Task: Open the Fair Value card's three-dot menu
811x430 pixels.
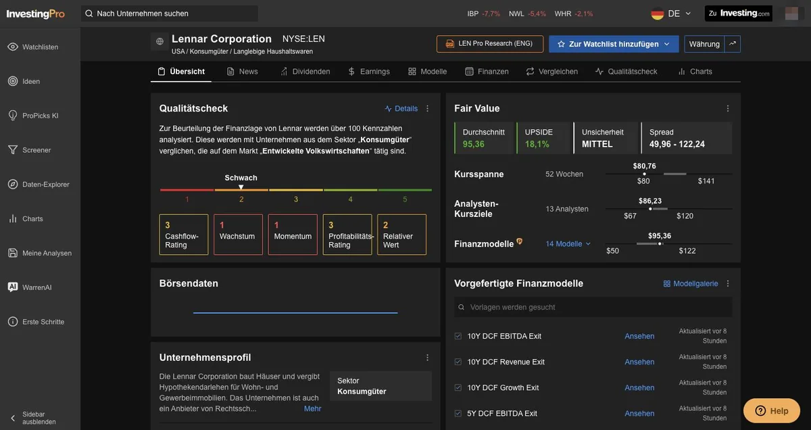Action: tap(728, 109)
